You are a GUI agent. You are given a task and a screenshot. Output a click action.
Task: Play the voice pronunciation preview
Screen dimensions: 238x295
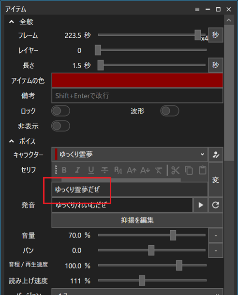[x=201, y=205]
